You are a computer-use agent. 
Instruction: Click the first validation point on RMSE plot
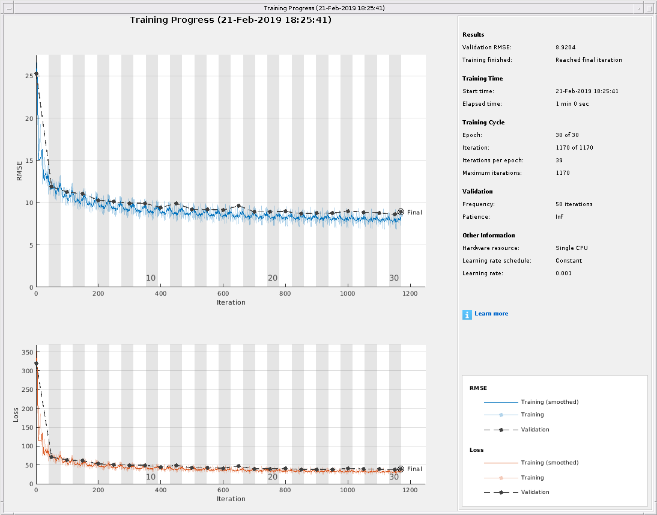point(36,74)
